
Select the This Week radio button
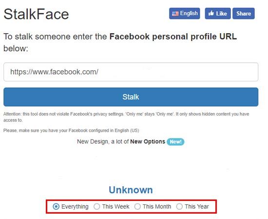click(x=97, y=206)
